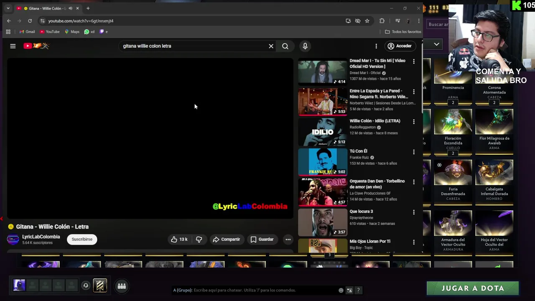The image size is (535, 301).
Task: Open the third-party cookies eye icon
Action: coord(358,21)
